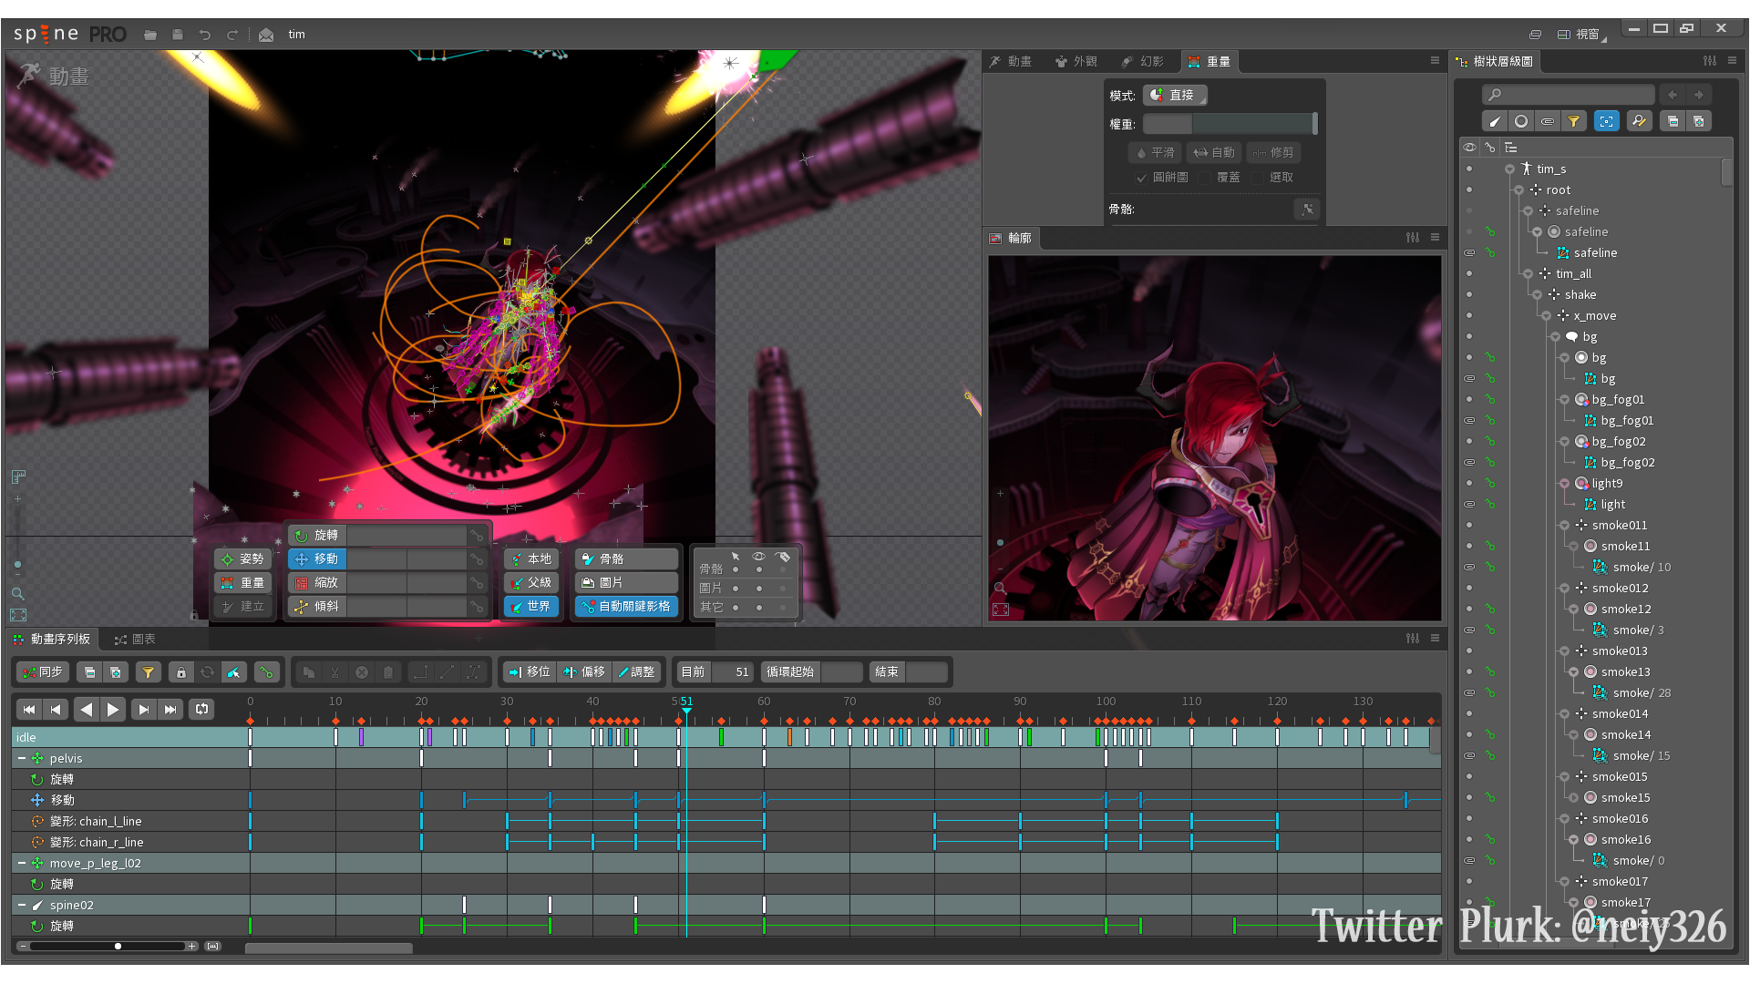Image resolution: width=1750 pixels, height=984 pixels.
Task: Toggle the 世界 axis option
Action: point(530,606)
